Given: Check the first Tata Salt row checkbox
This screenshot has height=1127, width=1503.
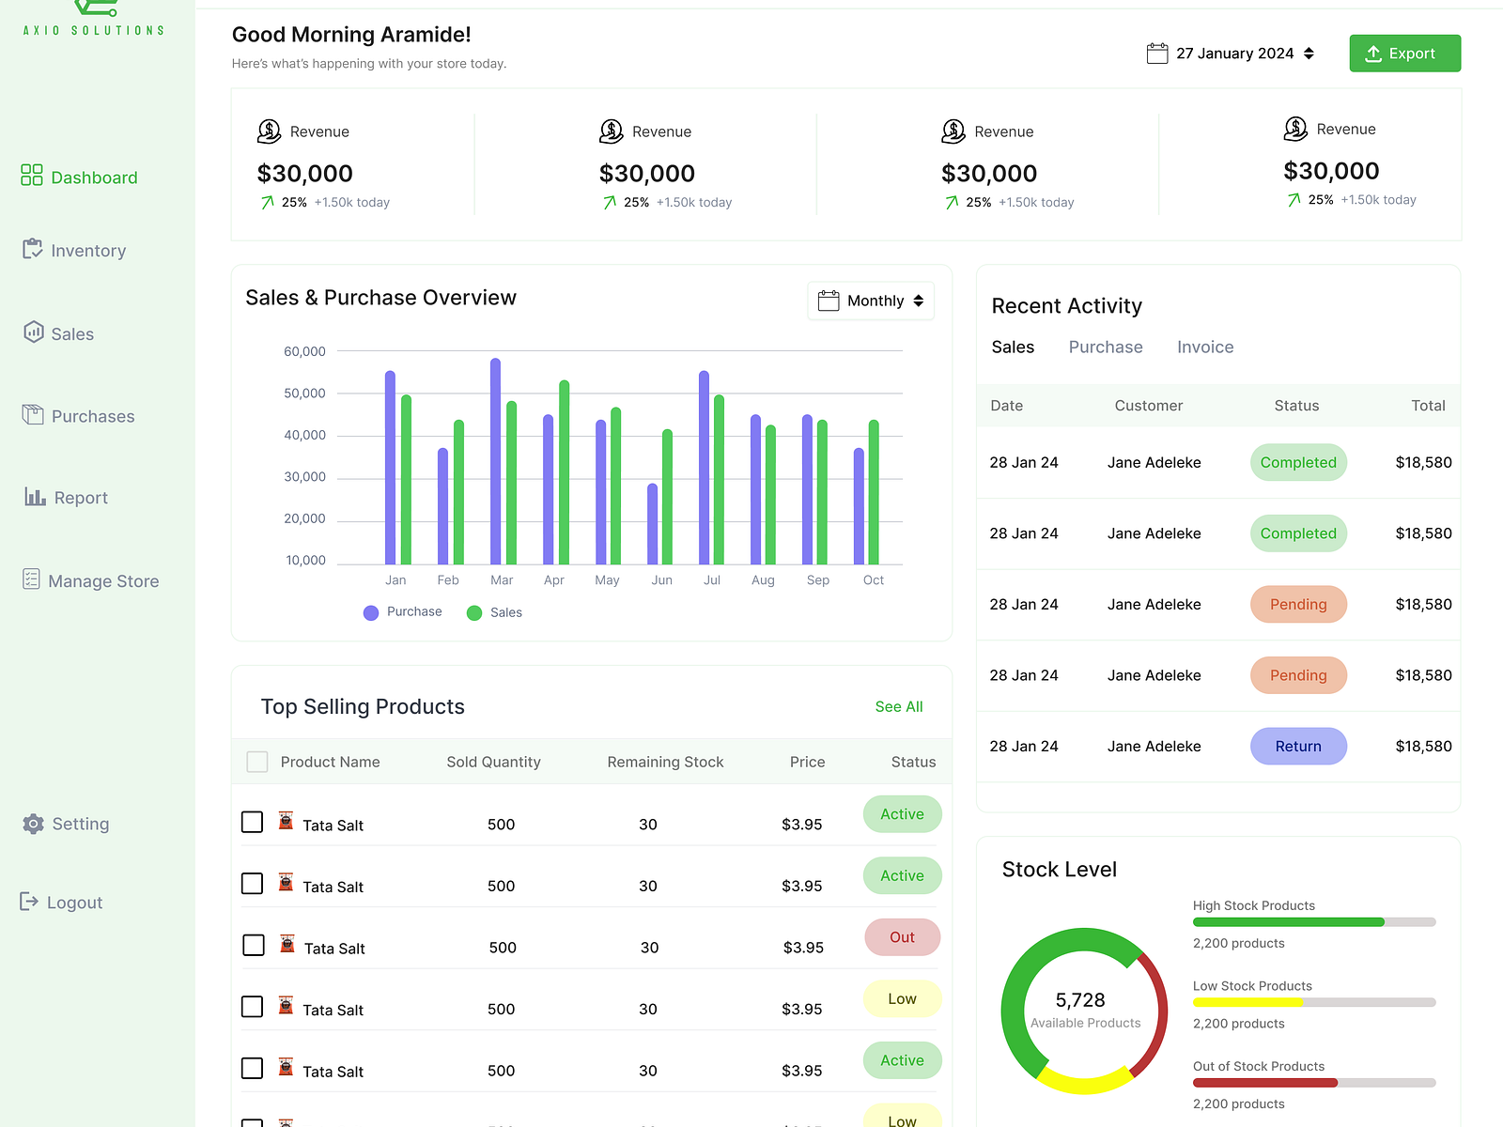Looking at the screenshot, I should [253, 823].
